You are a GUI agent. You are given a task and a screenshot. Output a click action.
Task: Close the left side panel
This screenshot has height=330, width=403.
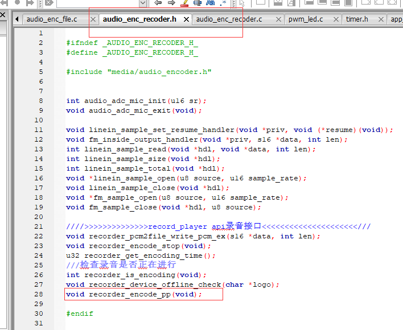tap(3, 15)
